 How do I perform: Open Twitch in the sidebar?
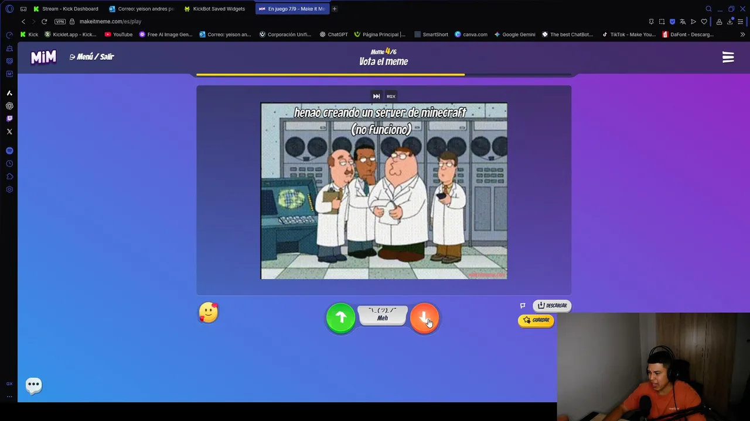(9, 119)
